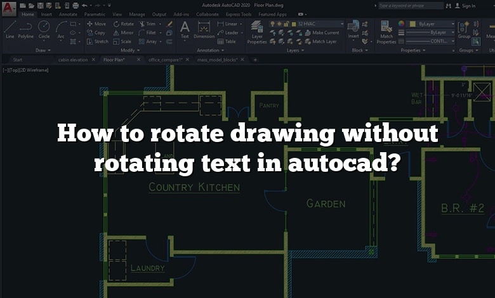Click Sign In
The width and height of the screenshot is (495, 298).
[465, 6]
